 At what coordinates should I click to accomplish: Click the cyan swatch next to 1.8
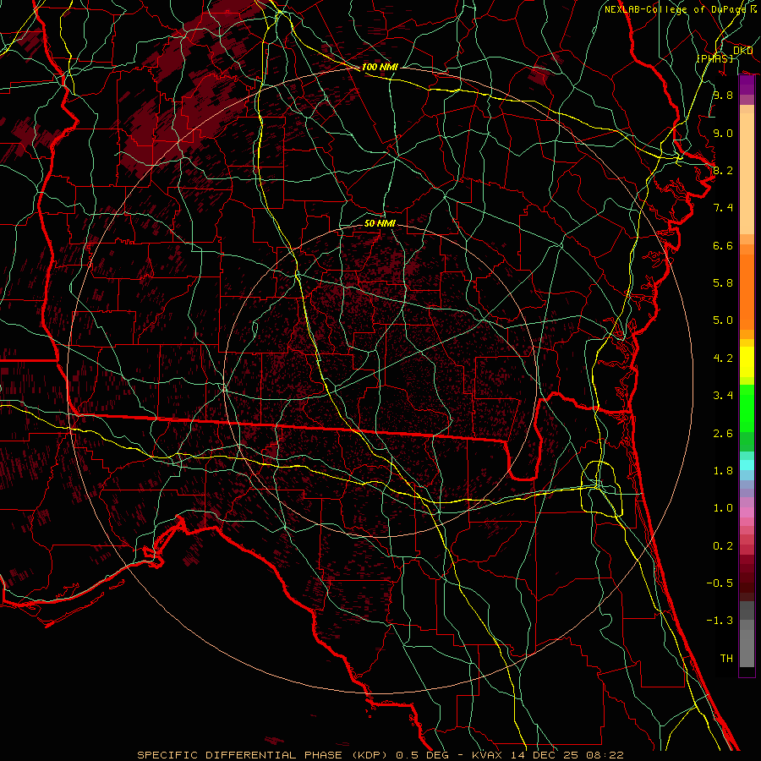tap(747, 464)
